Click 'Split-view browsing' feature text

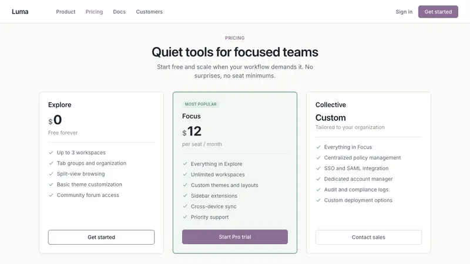(81, 174)
